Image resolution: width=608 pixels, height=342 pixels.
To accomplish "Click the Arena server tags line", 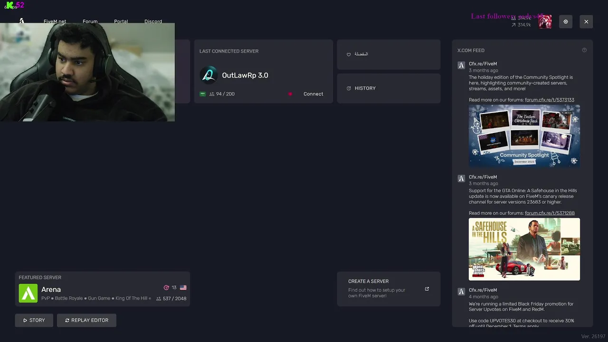I will click(x=96, y=298).
